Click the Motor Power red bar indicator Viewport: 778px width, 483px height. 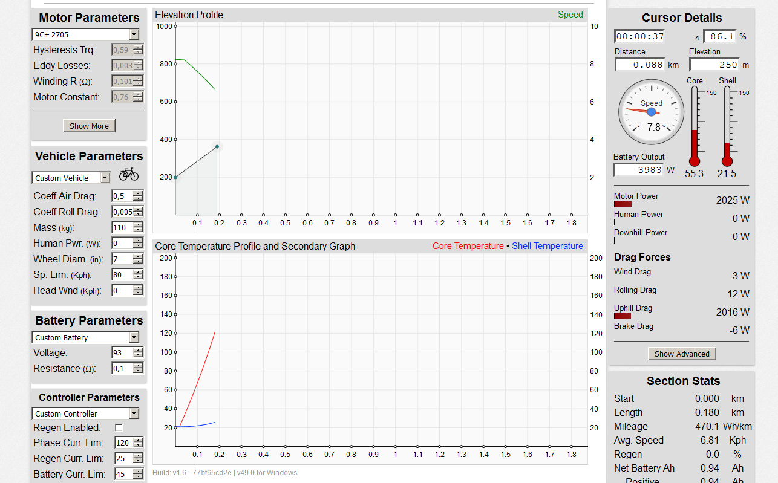tap(623, 204)
